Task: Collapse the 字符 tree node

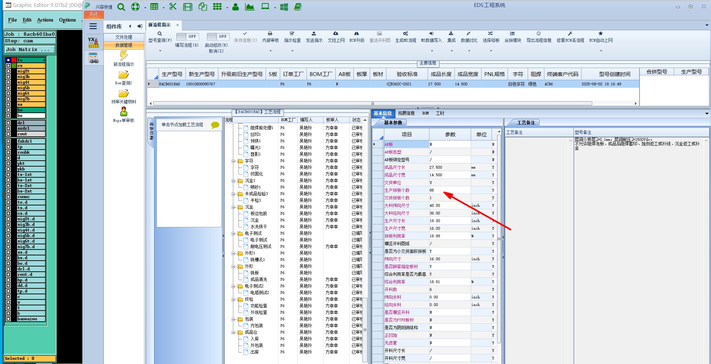Action: pyautogui.click(x=233, y=161)
